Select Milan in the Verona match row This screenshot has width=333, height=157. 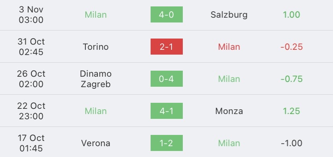[x=229, y=143]
